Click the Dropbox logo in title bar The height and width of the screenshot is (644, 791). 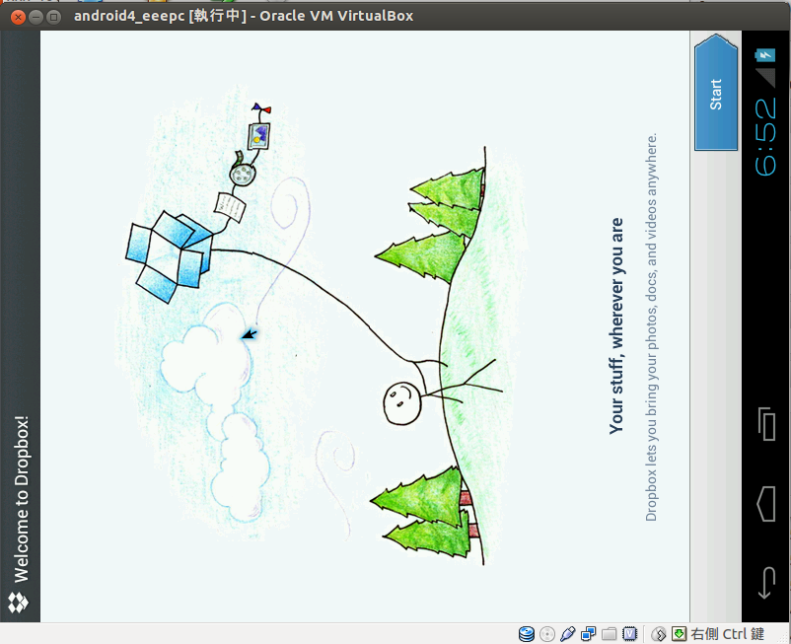19,603
